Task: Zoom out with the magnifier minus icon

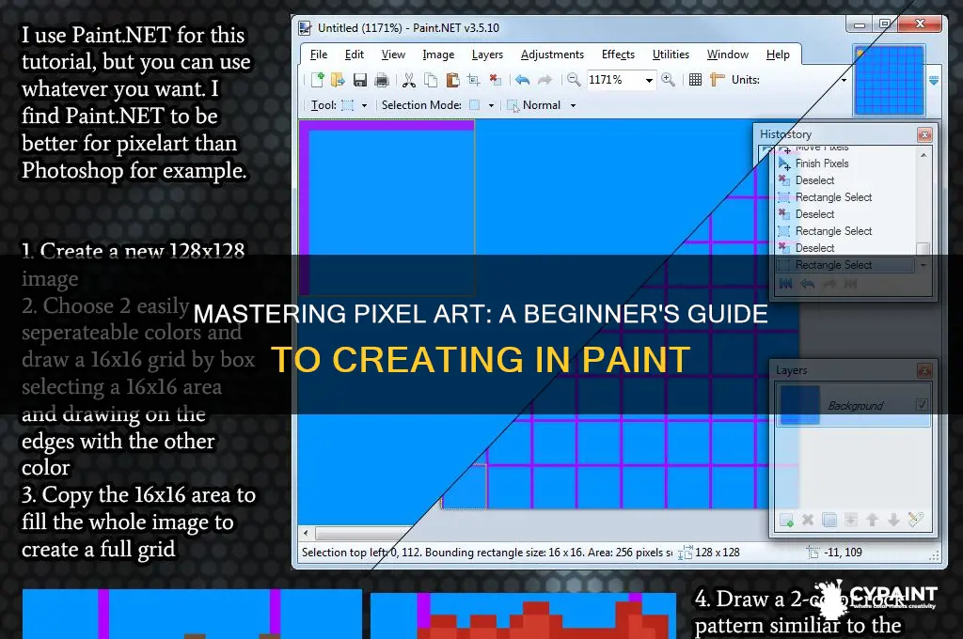Action: click(x=574, y=80)
